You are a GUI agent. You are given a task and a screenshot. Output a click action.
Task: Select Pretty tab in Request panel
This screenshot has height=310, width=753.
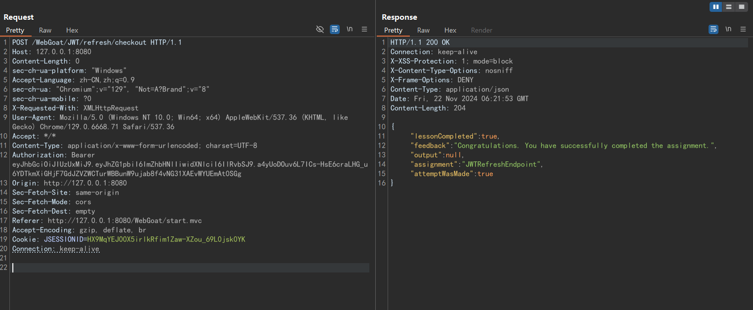[15, 30]
